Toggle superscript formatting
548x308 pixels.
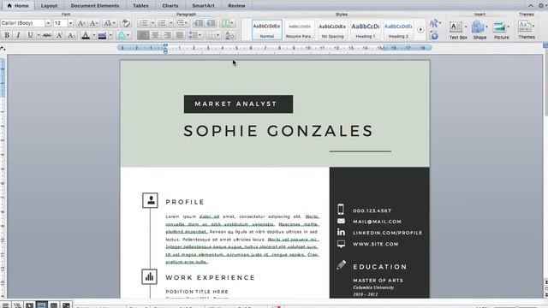[59, 35]
